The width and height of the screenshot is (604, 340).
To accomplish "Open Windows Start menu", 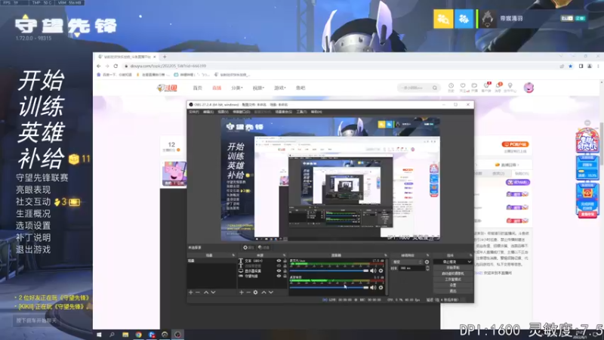I will tap(99, 335).
